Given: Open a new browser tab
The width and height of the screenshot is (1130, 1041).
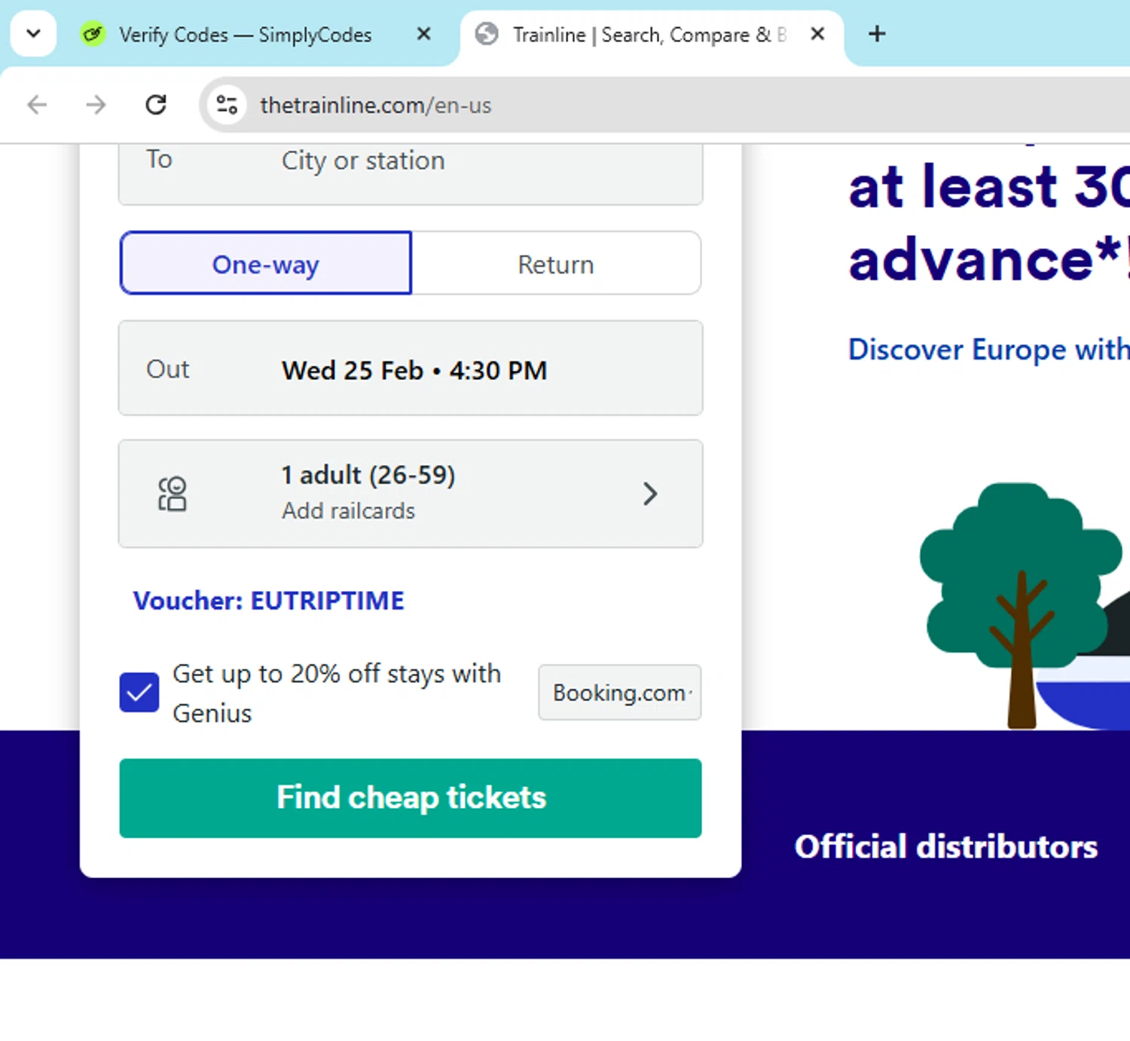Looking at the screenshot, I should tap(877, 34).
